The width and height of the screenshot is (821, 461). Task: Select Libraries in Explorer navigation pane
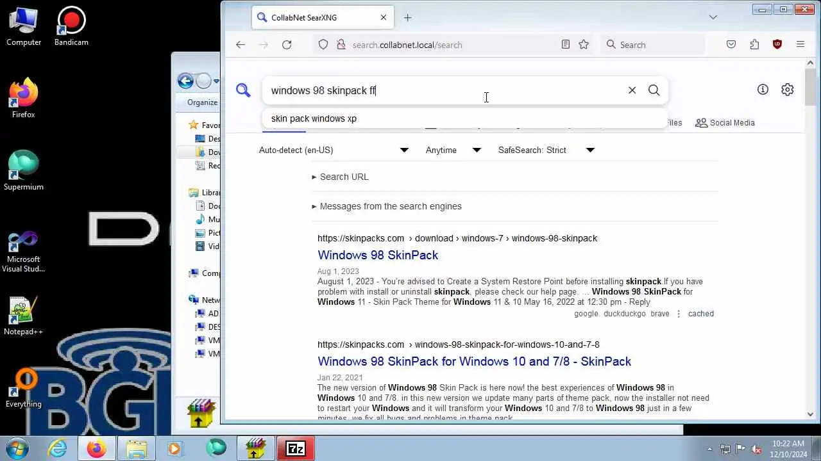pyautogui.click(x=205, y=193)
